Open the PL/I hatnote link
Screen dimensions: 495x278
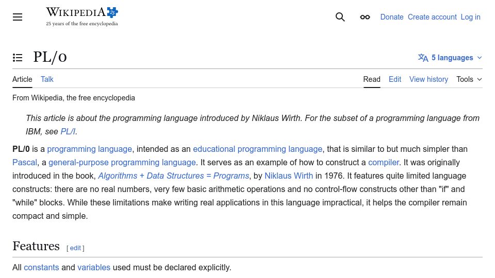[68, 131]
